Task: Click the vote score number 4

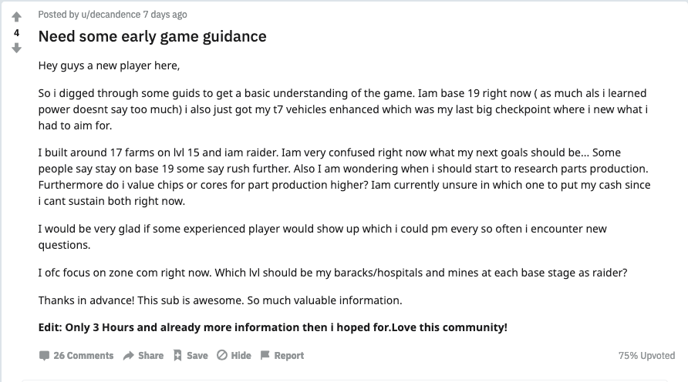Action: (x=17, y=34)
